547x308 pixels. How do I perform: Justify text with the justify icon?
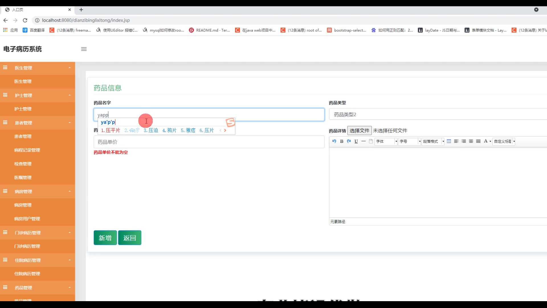tap(478, 141)
